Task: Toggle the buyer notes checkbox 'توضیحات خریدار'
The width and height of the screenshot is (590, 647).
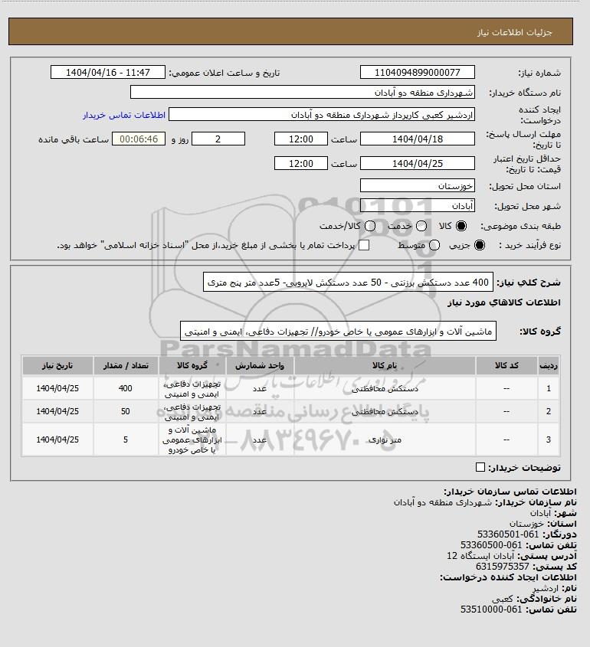Action: point(480,467)
